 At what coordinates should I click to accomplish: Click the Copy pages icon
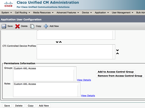pos(32,26)
